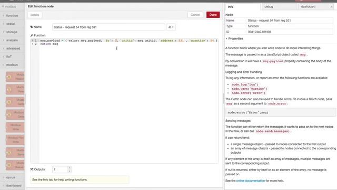Screen dimensions: 337x190
Task: Expand the Properties section in info panel
Action: (x=234, y=39)
